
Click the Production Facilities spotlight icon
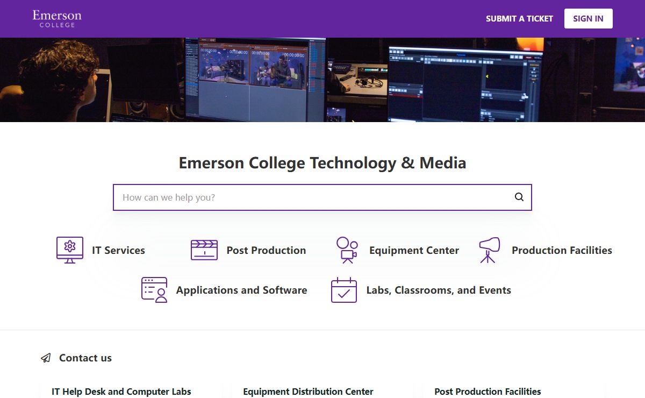(x=489, y=250)
